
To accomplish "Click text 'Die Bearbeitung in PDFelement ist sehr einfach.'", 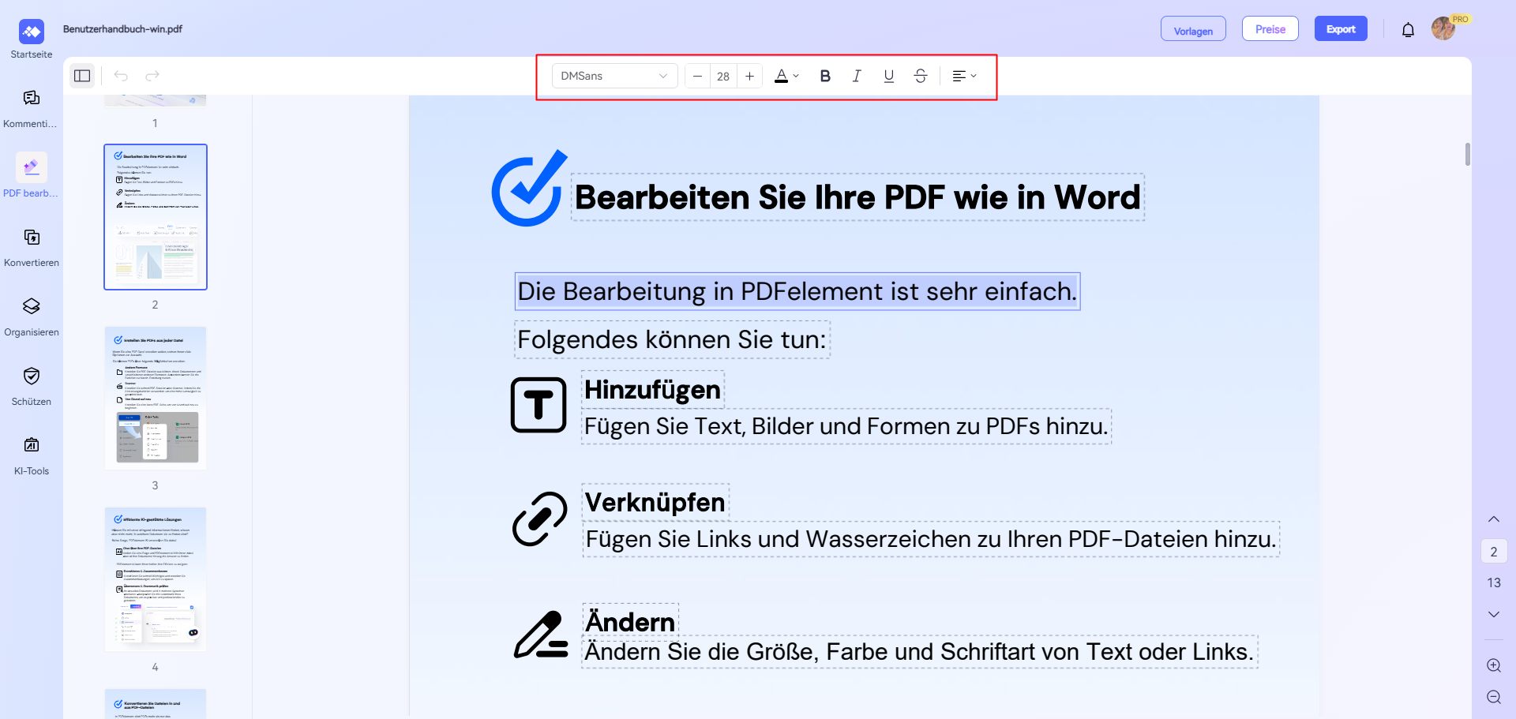I will pyautogui.click(x=797, y=291).
